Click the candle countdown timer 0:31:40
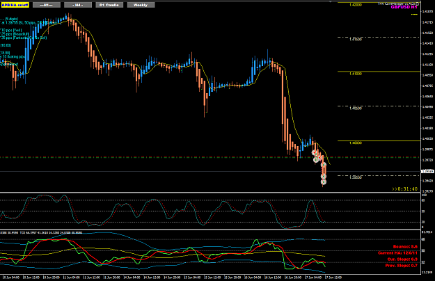Viewport: 435px width, 281px height. click(405, 189)
